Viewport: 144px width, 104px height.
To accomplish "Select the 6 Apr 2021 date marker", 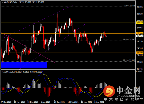I will 99,102.
